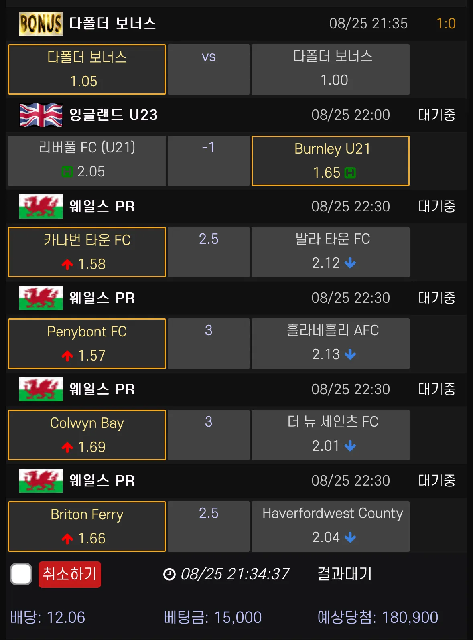The height and width of the screenshot is (640, 473).
Task: Click green H icon beside 리버풀 odds 2.05
Action: tap(67, 172)
